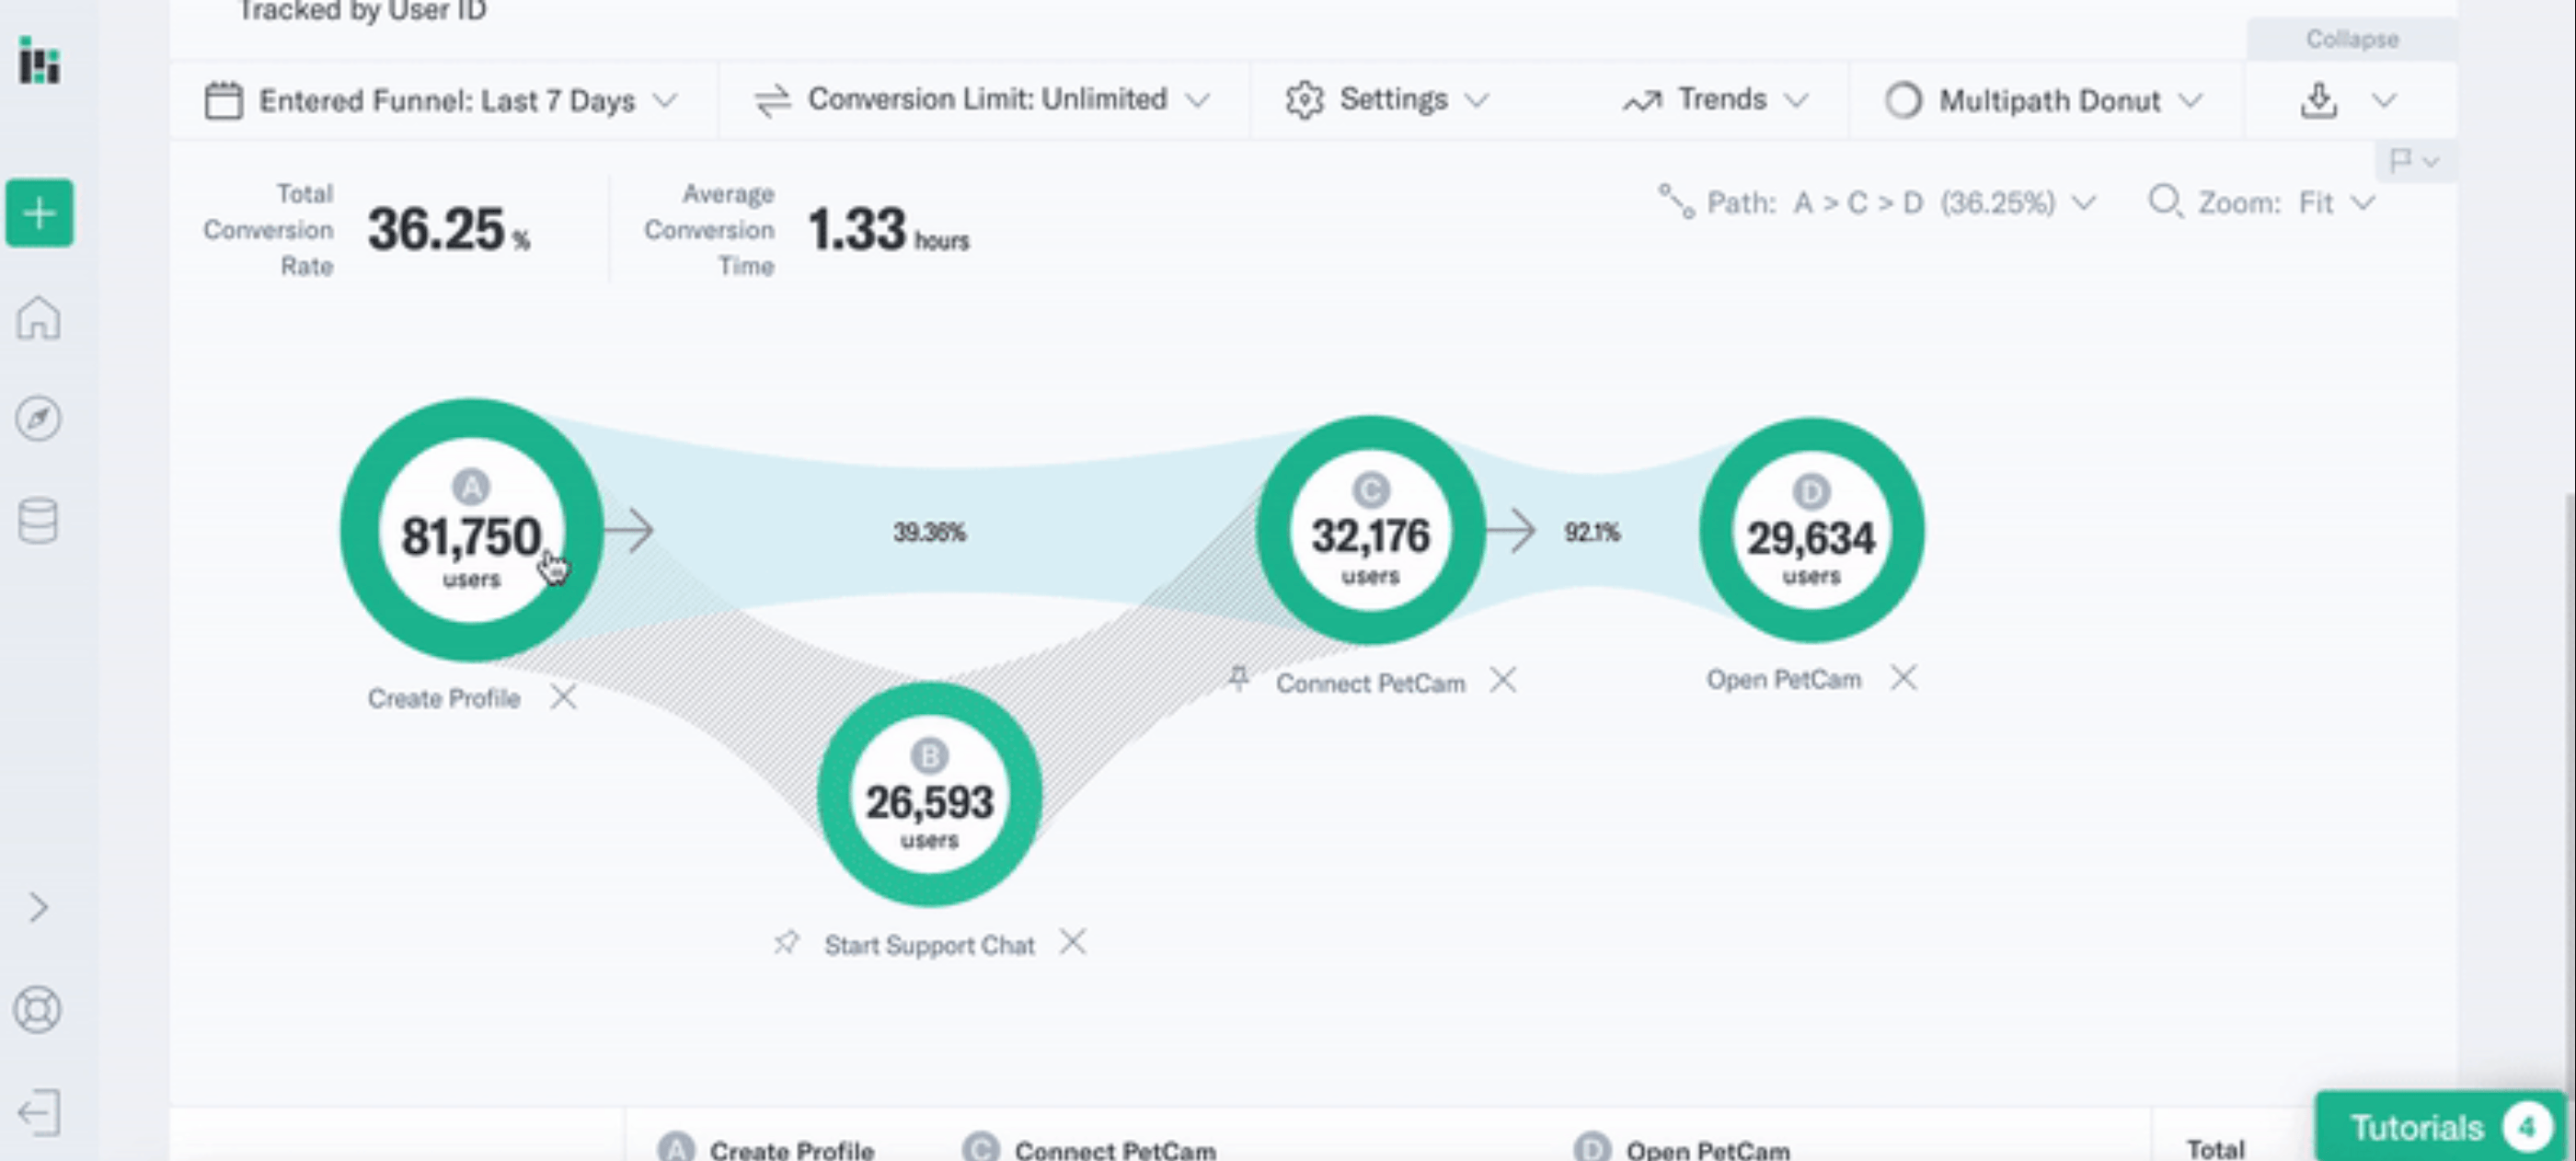Toggle the pin icon on Start Support Chat
Viewport: 2576px width, 1161px height.
click(x=786, y=942)
